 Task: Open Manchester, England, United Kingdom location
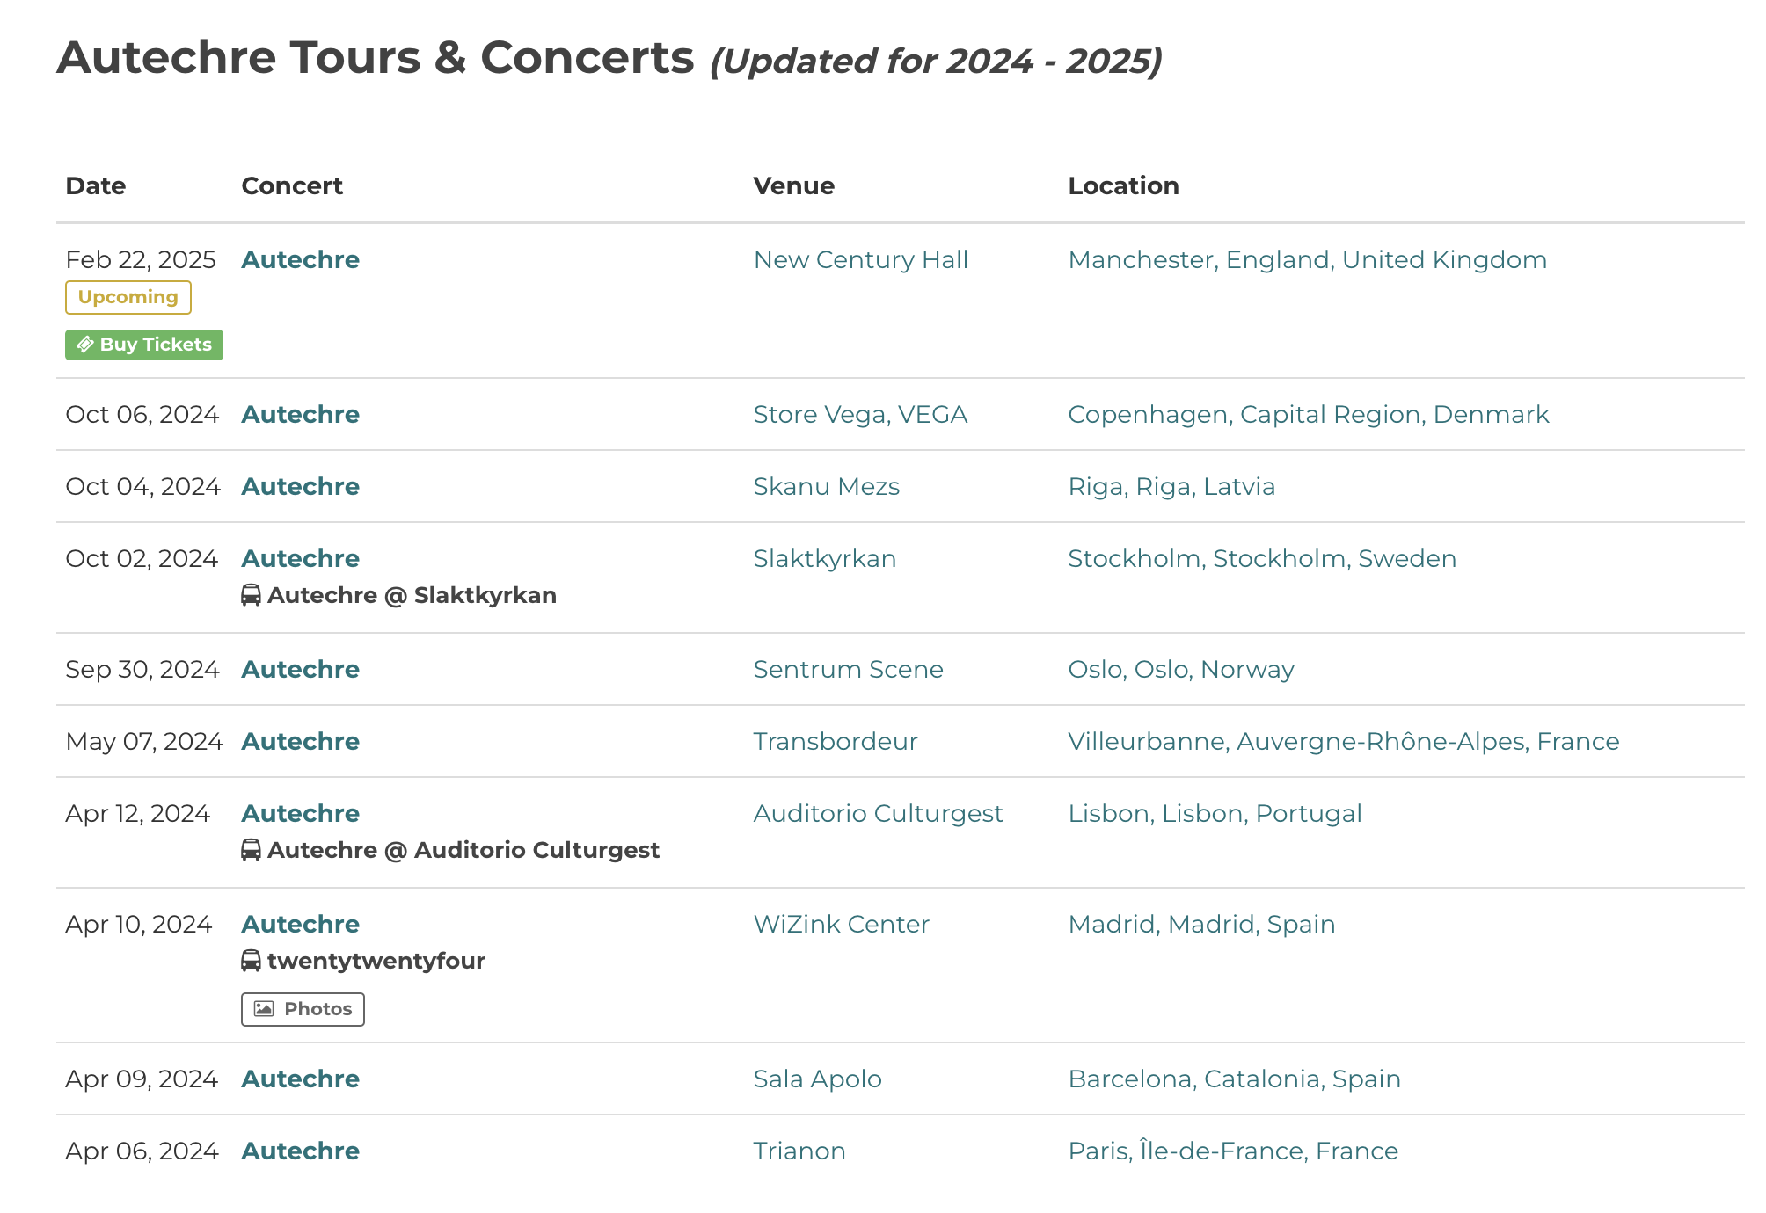point(1307,259)
